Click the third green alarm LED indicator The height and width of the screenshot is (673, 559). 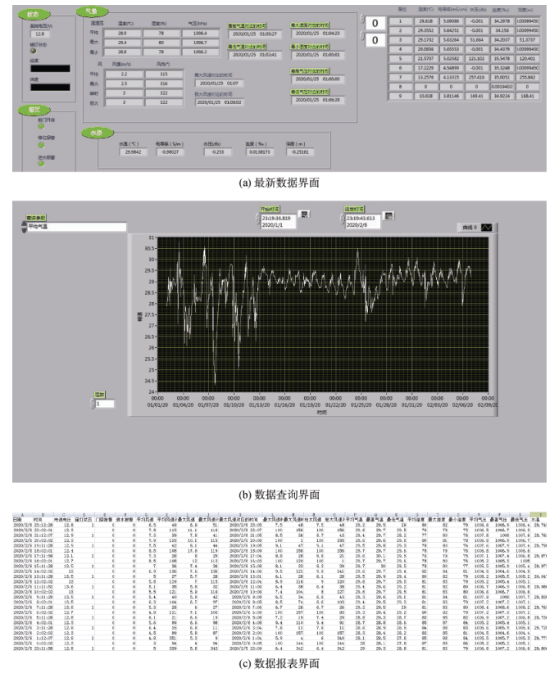[42, 162]
